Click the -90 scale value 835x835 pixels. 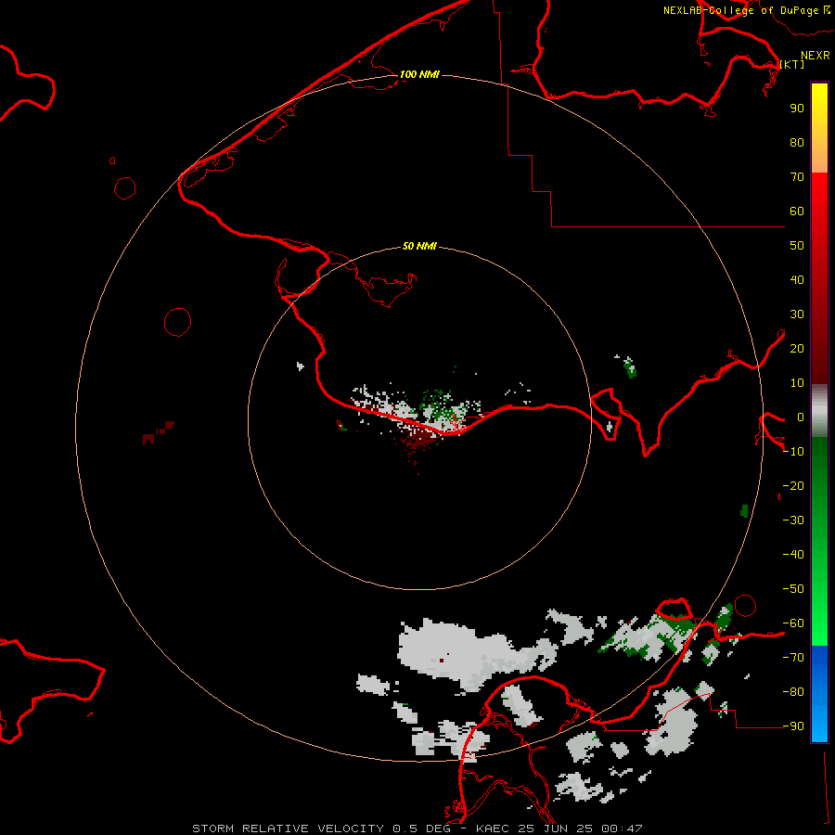coord(793,726)
